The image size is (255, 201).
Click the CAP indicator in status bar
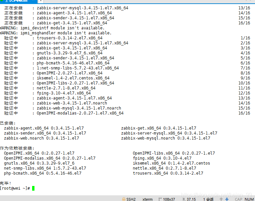pyautogui.click(x=239, y=199)
